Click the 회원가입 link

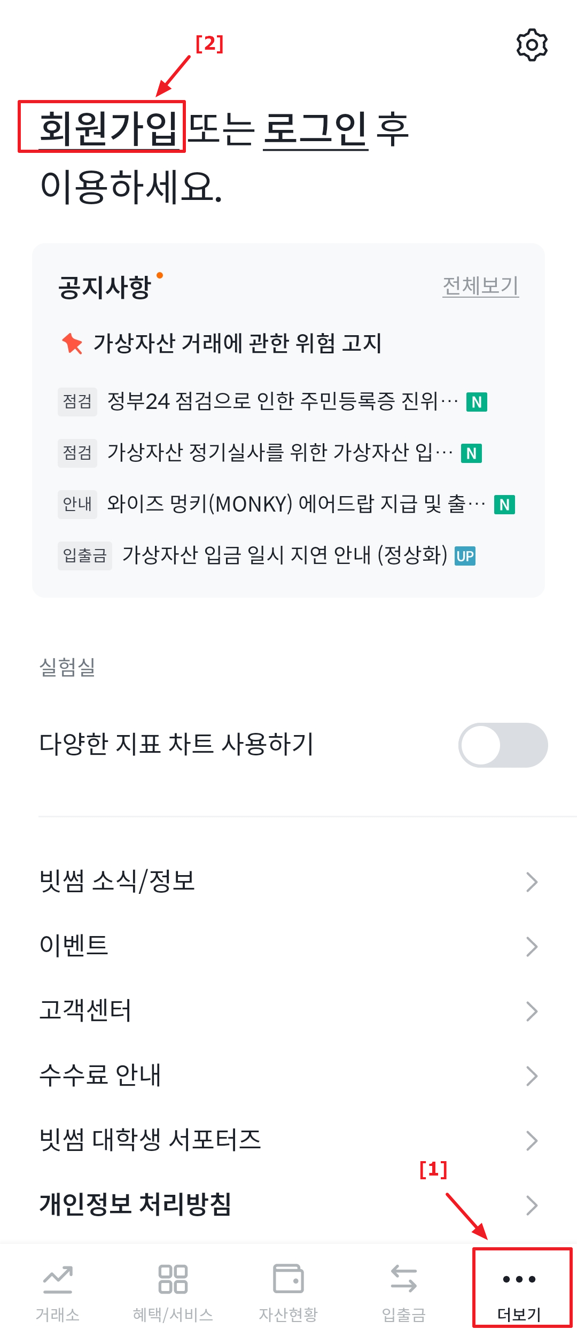[x=108, y=128]
